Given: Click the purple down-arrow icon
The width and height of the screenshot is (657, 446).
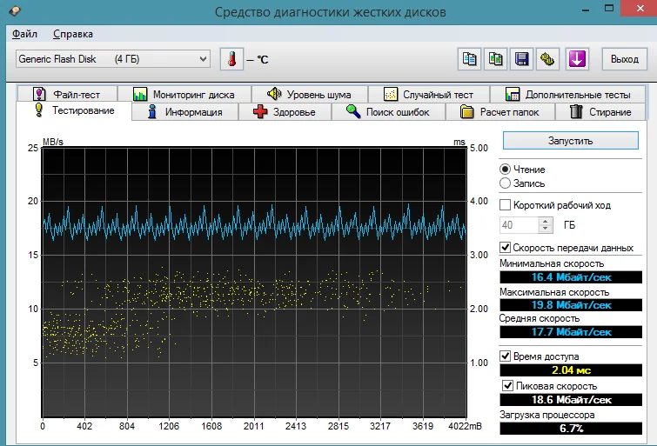Looking at the screenshot, I should point(578,59).
